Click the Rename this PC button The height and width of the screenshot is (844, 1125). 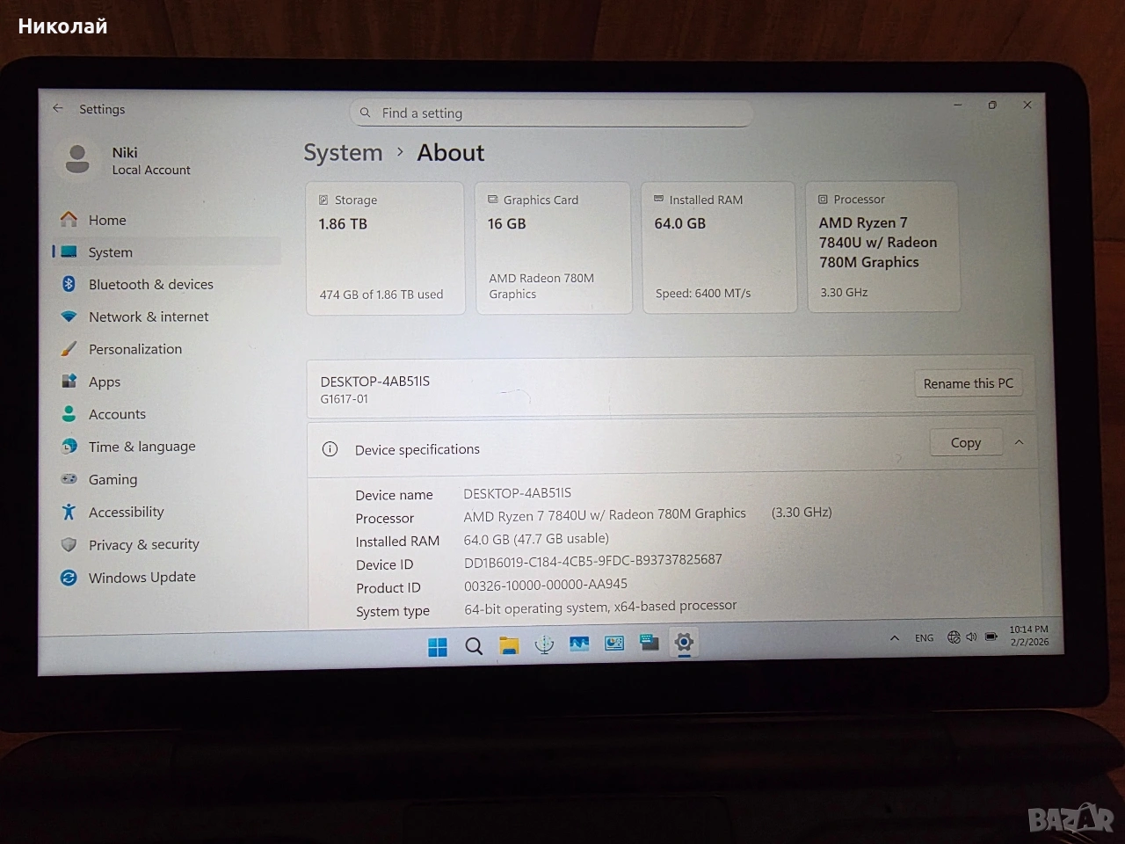pyautogui.click(x=968, y=383)
